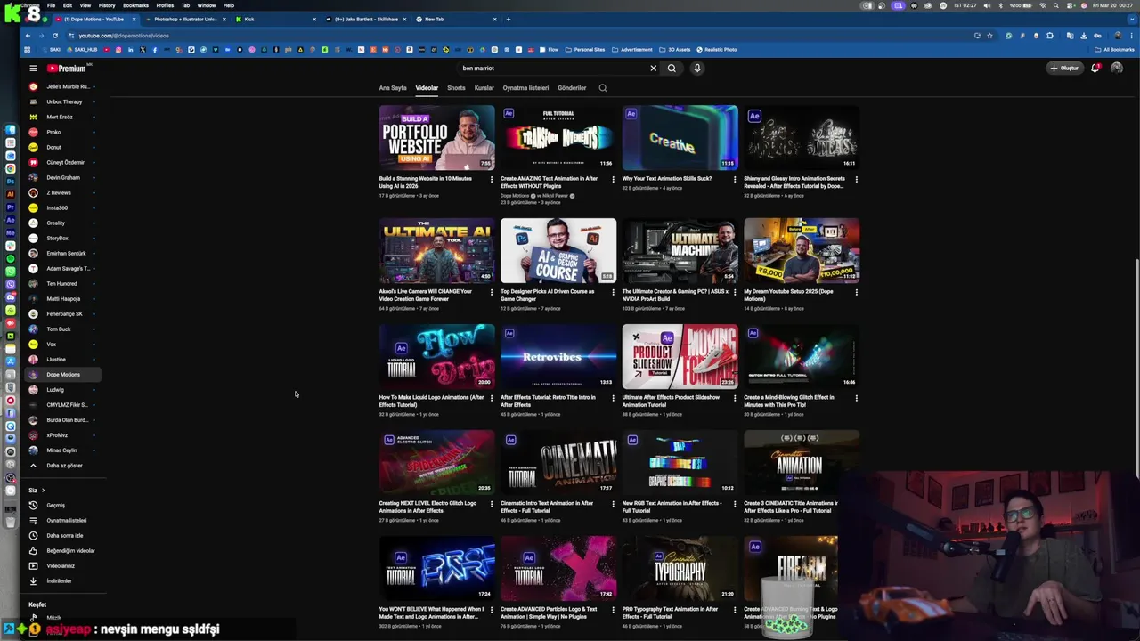Open the Retrovibes video thumbnail
Viewport: 1140px width, 641px height.
point(558,356)
